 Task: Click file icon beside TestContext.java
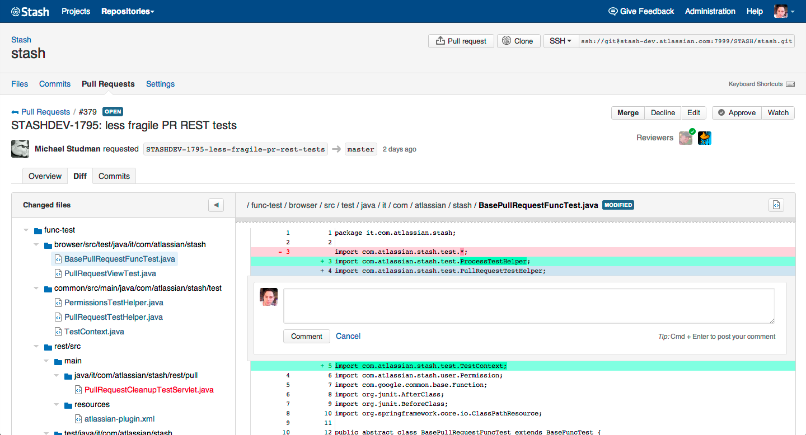coord(58,332)
